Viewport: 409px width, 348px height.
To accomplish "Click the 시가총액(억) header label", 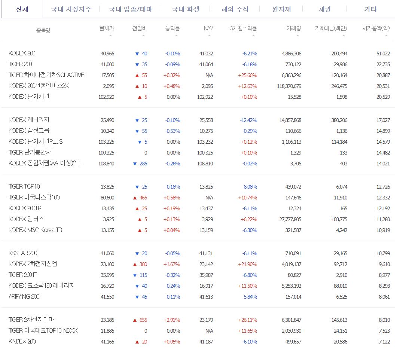I will 376,28.
